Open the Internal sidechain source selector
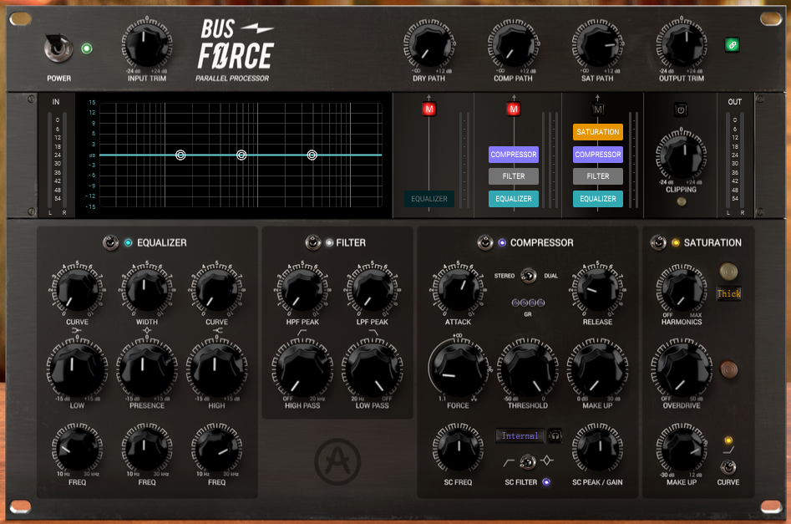 click(520, 435)
